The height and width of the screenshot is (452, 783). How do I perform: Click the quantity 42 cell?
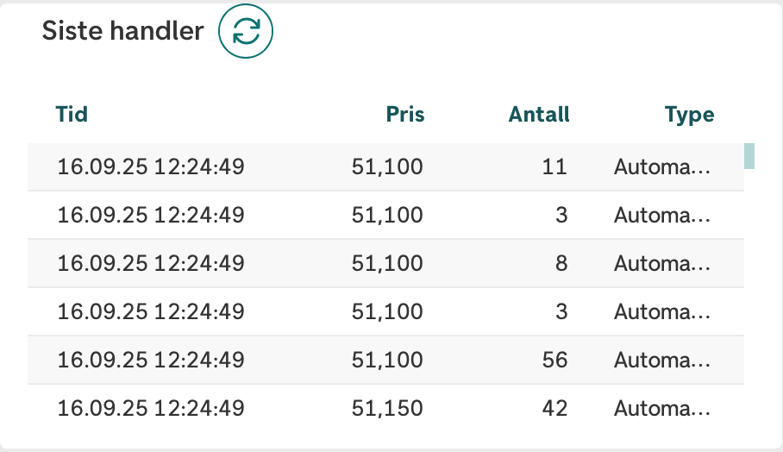pos(554,409)
